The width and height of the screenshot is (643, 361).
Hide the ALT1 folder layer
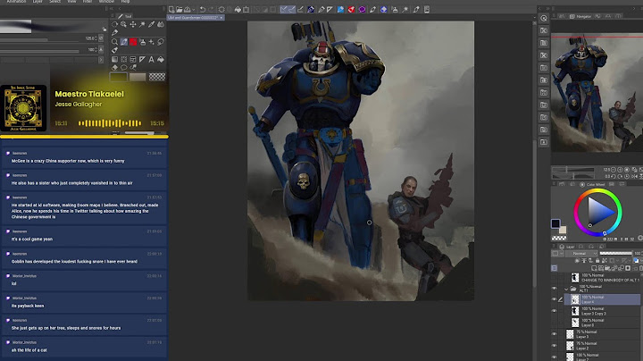tap(554, 289)
